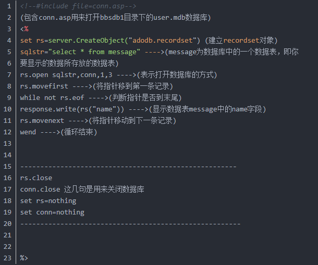This screenshot has height=265, width=318.
Task: Click the opening <% ASP tag
Action: click(24, 29)
